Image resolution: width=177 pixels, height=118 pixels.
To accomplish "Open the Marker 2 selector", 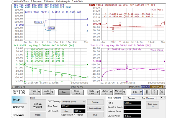I will [x=105, y=93].
